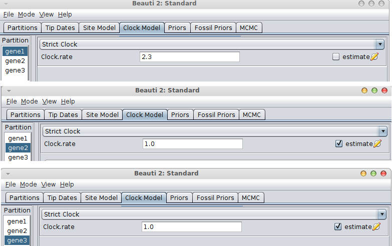The width and height of the screenshot is (392, 246).
Task: Click Clock.rate field containing 2.3
Action: (190, 56)
